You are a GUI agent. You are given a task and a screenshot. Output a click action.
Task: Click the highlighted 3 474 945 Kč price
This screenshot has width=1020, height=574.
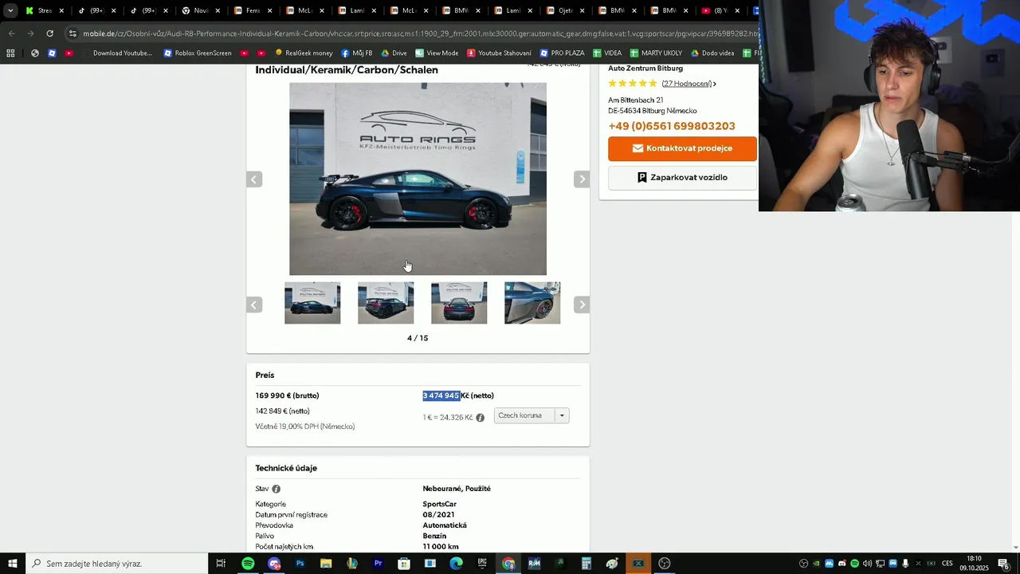click(x=441, y=395)
